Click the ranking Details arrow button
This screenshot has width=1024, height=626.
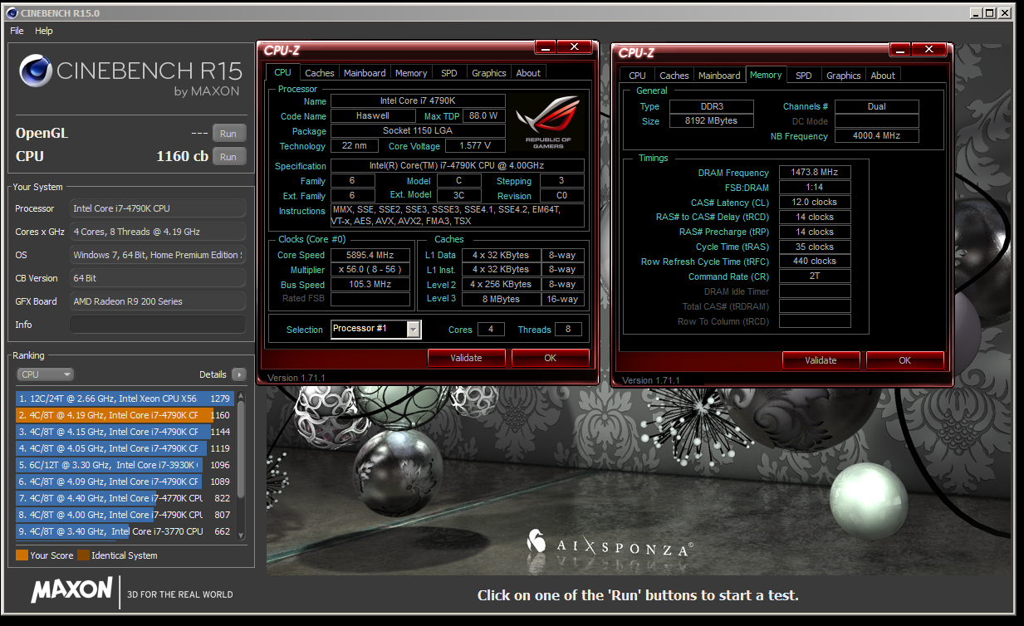coord(239,374)
